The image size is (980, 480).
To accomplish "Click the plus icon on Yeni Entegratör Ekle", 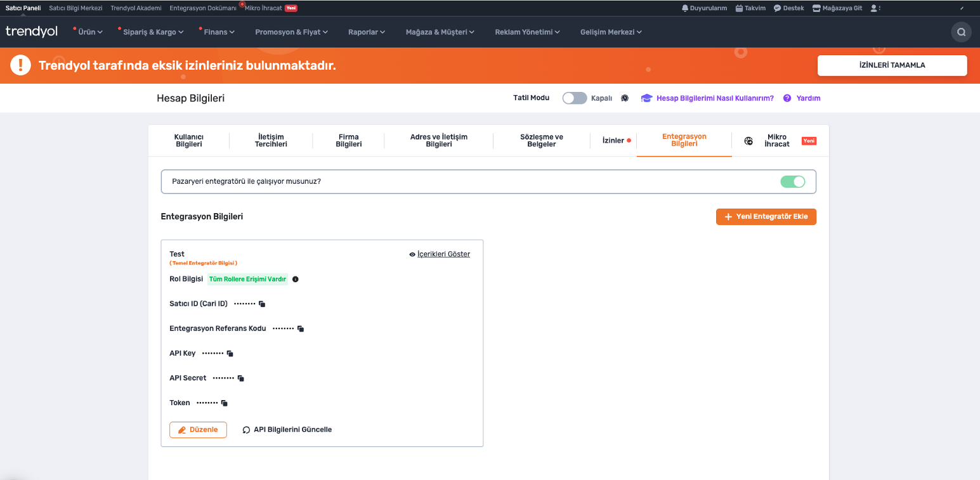I will 728,217.
